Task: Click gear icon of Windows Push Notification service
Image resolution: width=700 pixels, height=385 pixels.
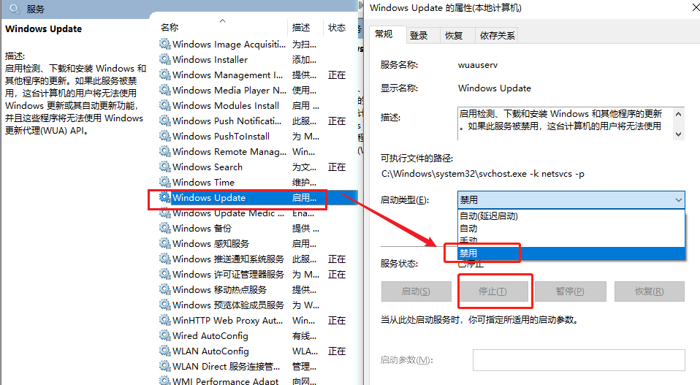Action: click(165, 121)
